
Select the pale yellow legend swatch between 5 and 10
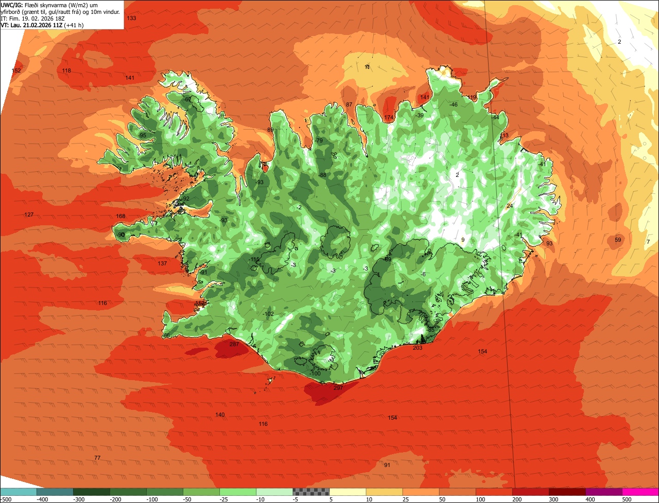click(348, 492)
